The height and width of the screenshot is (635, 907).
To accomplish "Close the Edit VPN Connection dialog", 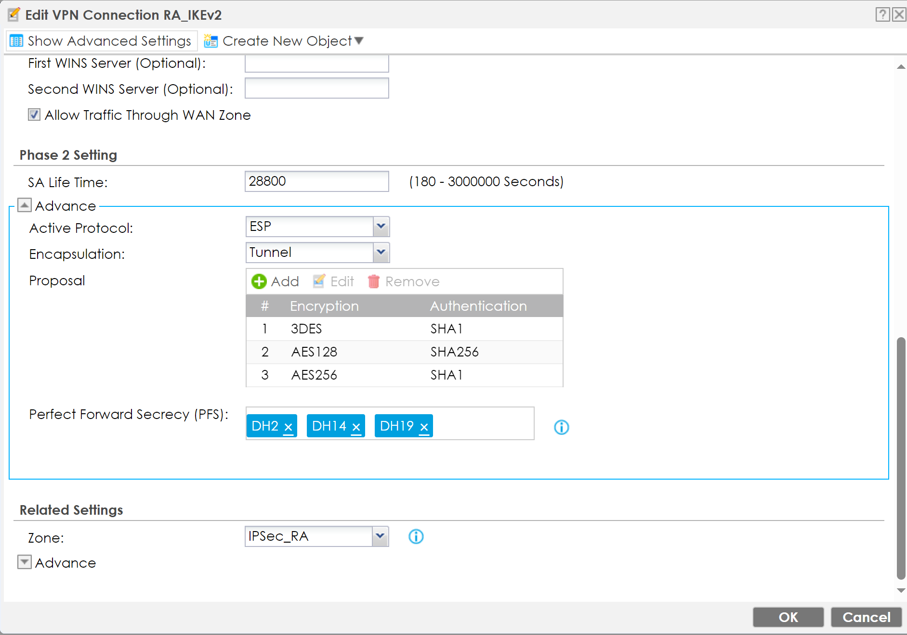I will pyautogui.click(x=899, y=15).
